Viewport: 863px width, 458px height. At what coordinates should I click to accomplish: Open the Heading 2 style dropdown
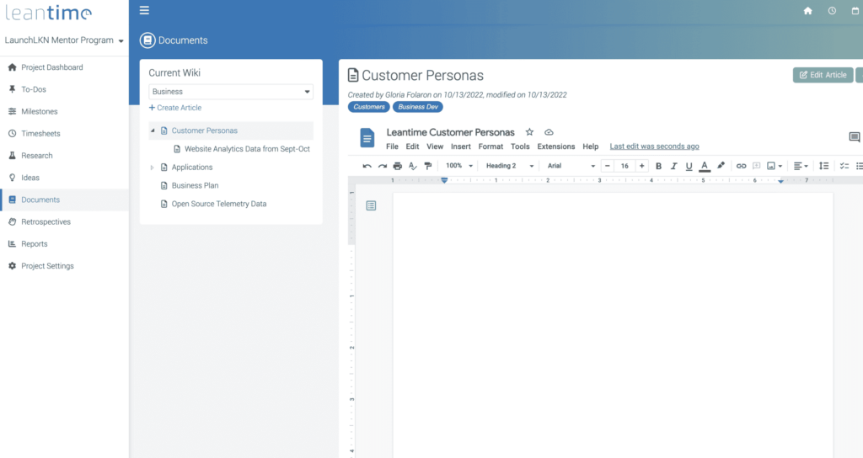(509, 166)
